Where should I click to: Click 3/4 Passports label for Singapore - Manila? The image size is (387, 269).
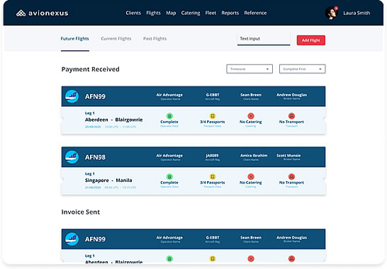(213, 183)
